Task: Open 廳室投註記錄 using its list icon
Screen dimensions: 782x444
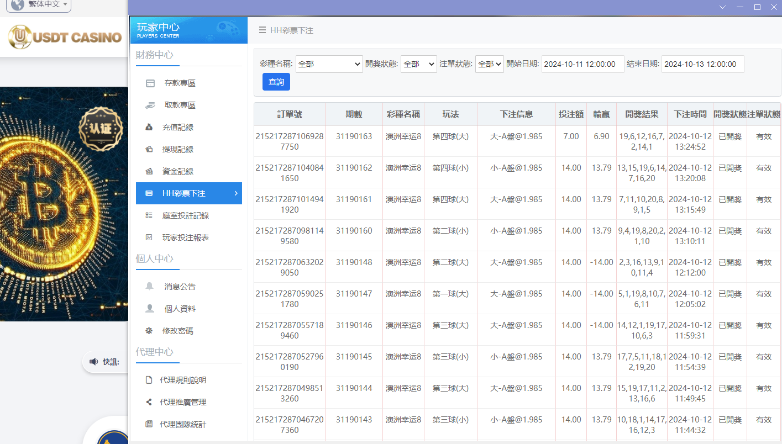Action: 149,215
